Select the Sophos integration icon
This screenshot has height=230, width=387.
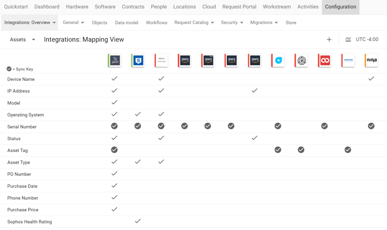(x=348, y=60)
